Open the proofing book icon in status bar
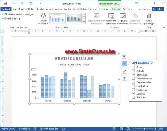The height and width of the screenshot is (131, 167). click(35, 129)
